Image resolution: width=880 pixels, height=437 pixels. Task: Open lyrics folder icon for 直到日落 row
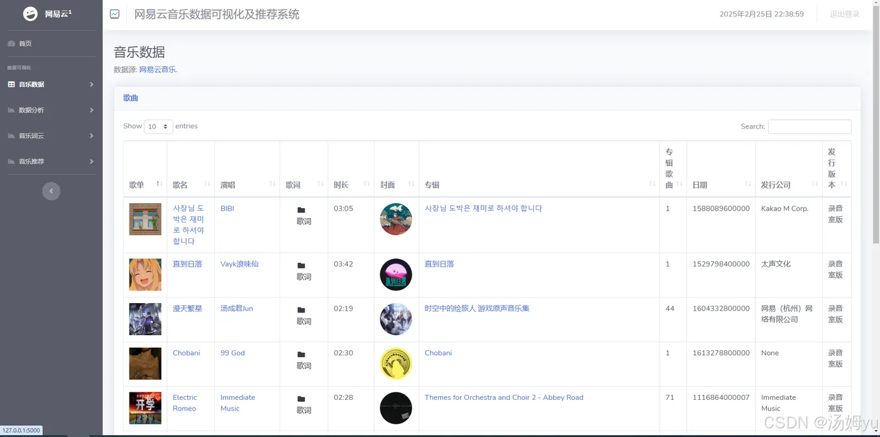point(301,265)
